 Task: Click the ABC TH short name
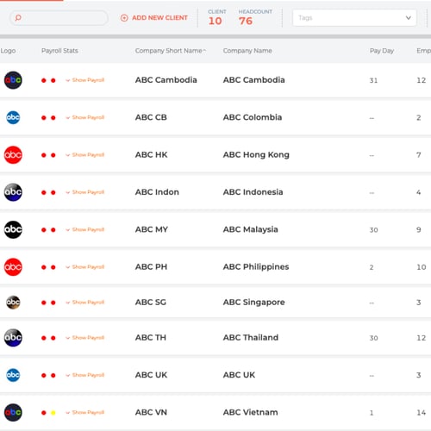point(151,337)
